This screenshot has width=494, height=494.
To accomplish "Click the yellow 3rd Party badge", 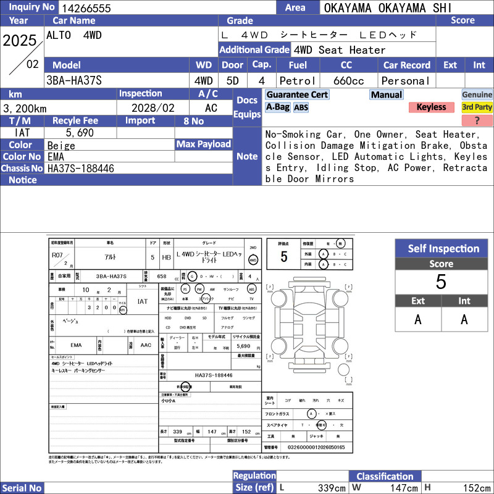I will point(477,107).
